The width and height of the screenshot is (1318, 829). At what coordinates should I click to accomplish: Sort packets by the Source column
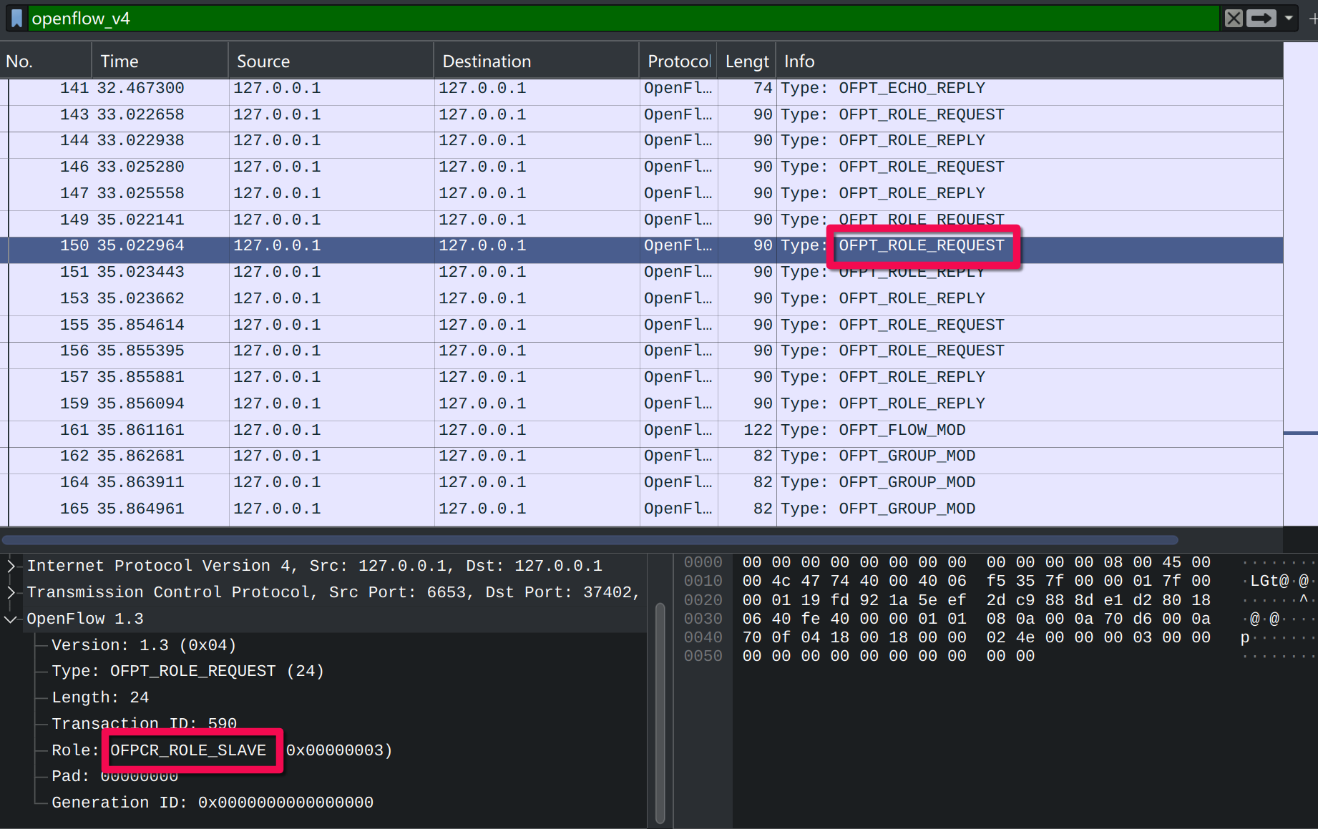[x=331, y=62]
